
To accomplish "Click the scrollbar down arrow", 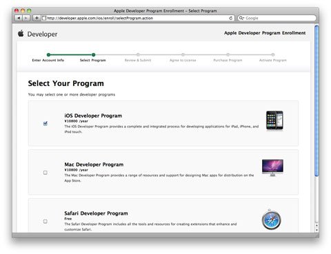I will coord(317,230).
